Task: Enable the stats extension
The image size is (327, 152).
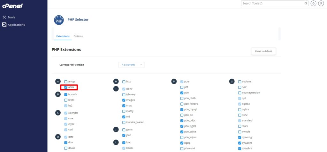Action: (240, 126)
